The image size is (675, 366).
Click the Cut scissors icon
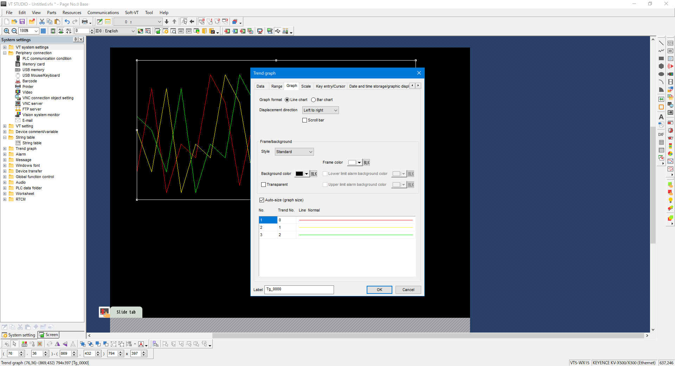pos(42,22)
